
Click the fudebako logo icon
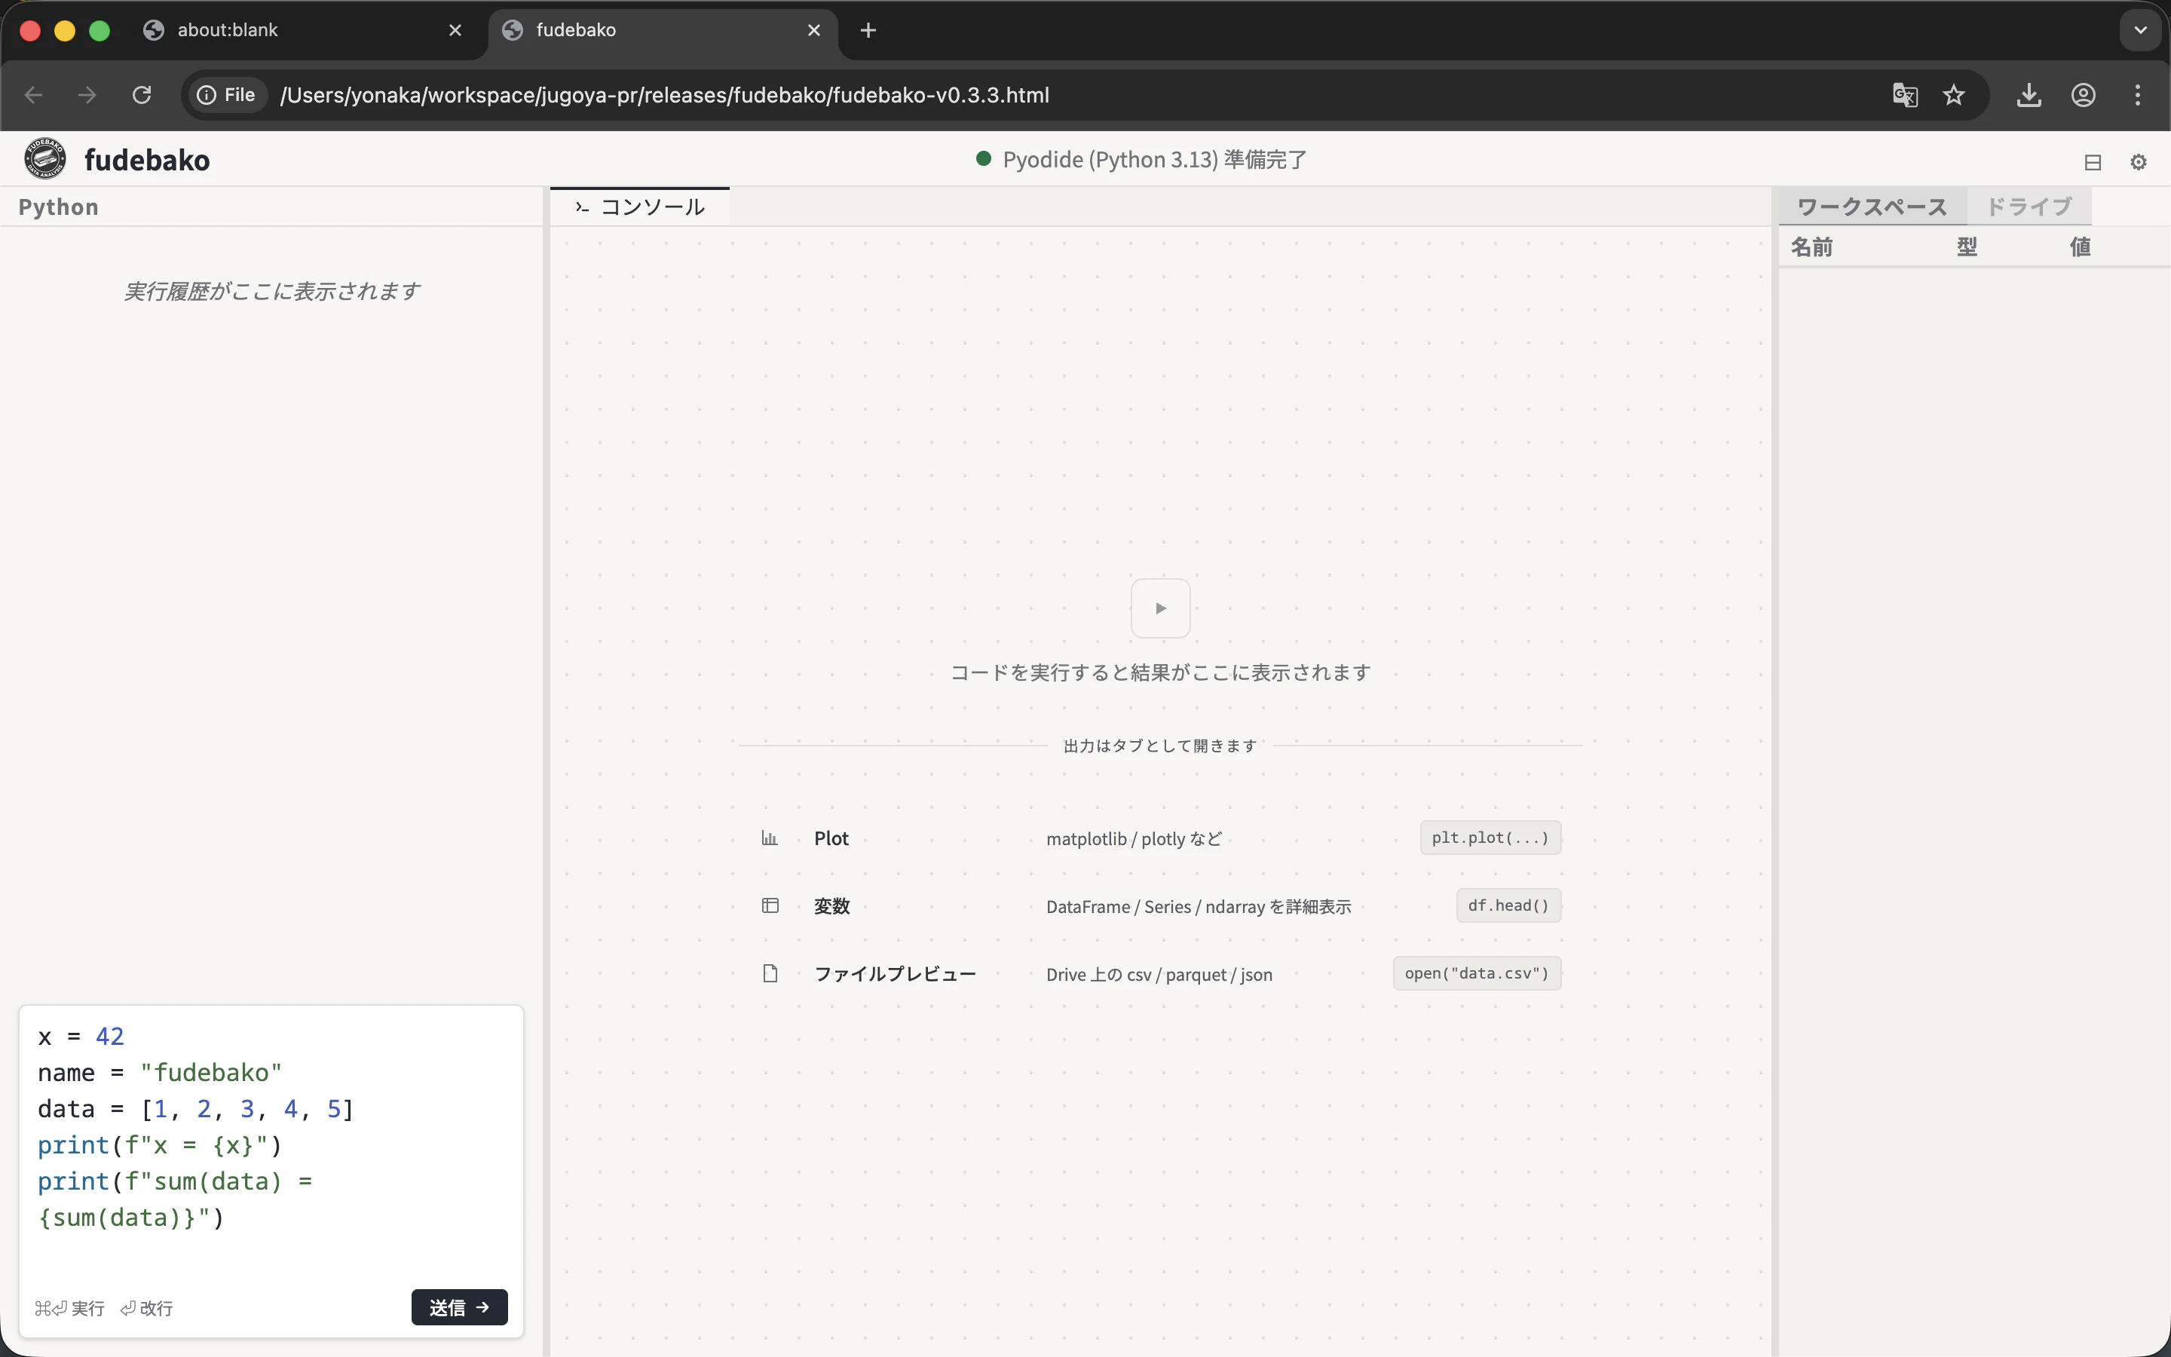tap(46, 158)
